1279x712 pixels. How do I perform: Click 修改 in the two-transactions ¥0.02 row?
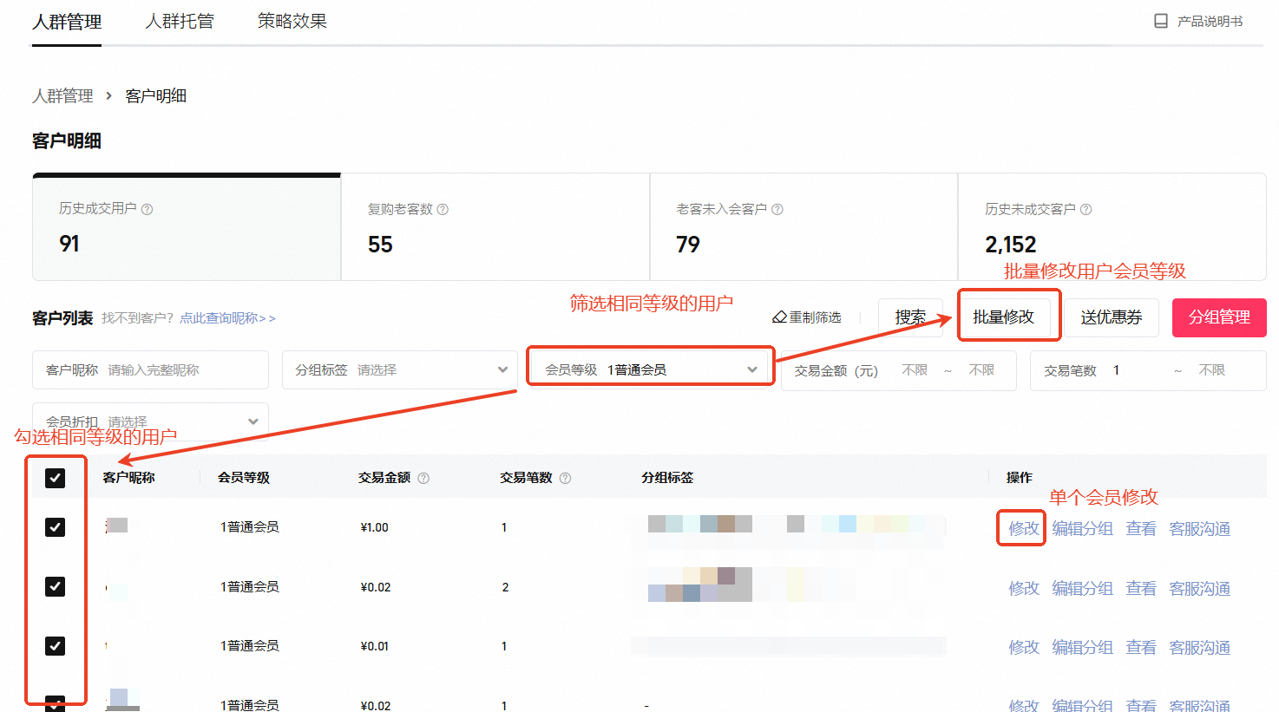coord(1024,588)
